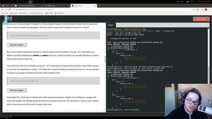Open the pinned Twitter tab
This screenshot has height=119, width=212.
coord(12,6)
